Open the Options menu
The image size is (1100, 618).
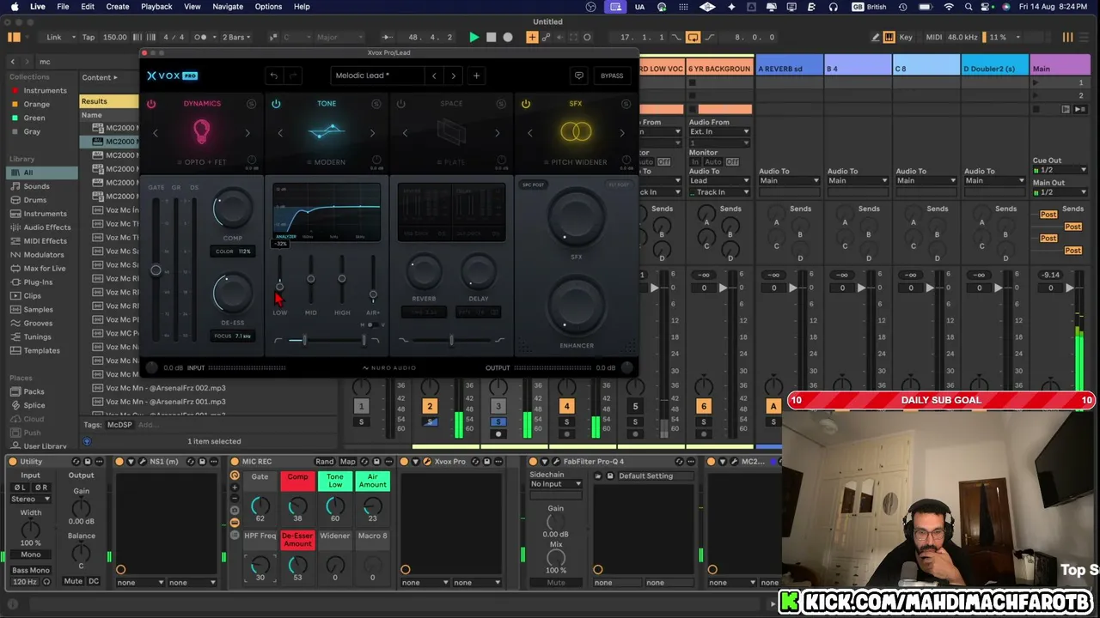tap(268, 7)
